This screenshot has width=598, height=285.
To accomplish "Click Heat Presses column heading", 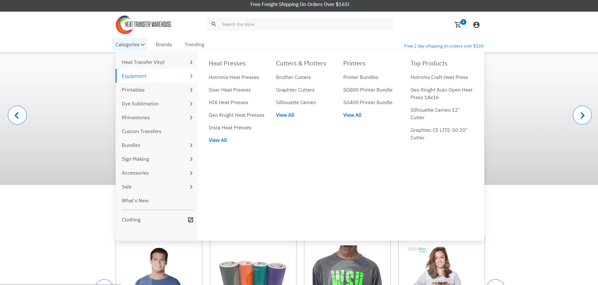I will coord(227,63).
